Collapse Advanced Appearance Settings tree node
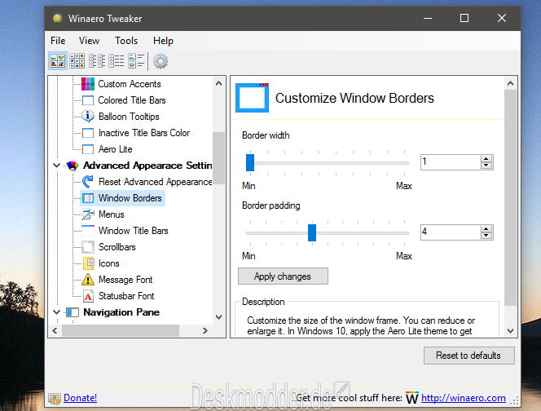Viewport: 541px width, 411px height. click(56, 166)
